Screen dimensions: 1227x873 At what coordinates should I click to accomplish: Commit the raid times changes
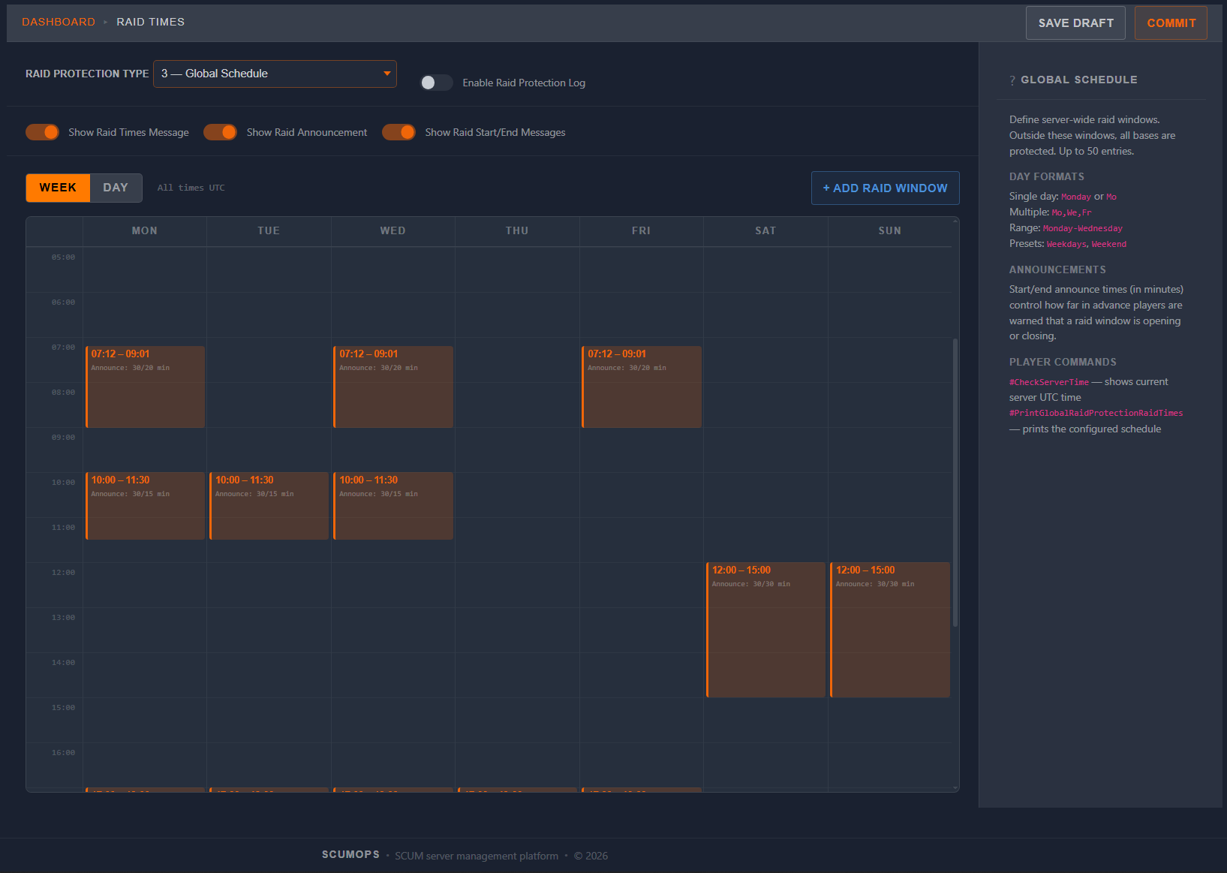click(x=1171, y=23)
